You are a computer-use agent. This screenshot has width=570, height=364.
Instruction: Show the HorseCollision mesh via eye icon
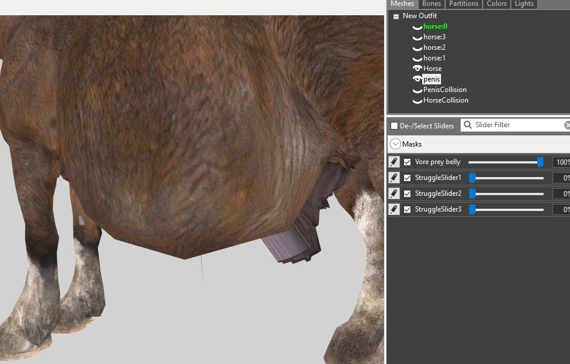point(418,101)
